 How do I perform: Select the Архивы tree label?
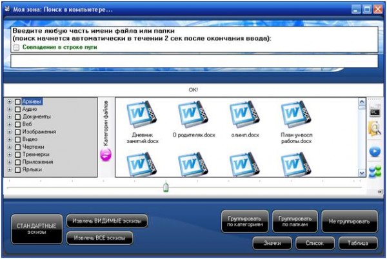coord(32,101)
